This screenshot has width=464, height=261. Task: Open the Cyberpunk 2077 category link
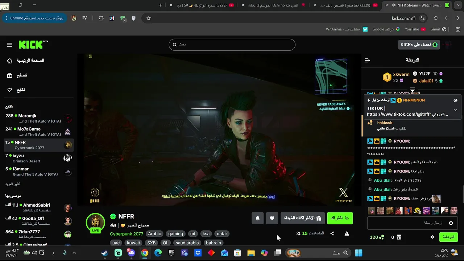coord(127,234)
